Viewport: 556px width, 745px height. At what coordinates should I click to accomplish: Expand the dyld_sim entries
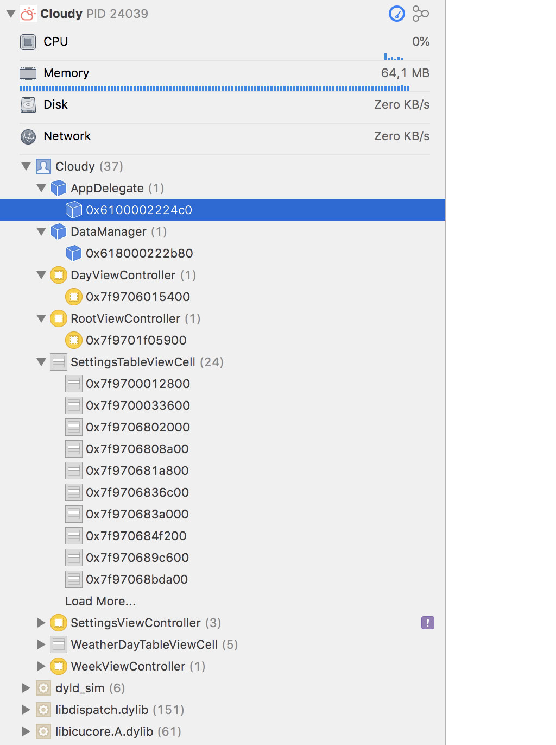click(26, 688)
